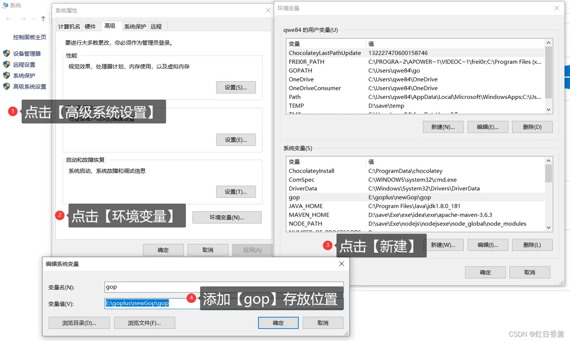Select the TEMP user variable row
The height and width of the screenshot is (341, 570).
click(x=415, y=105)
